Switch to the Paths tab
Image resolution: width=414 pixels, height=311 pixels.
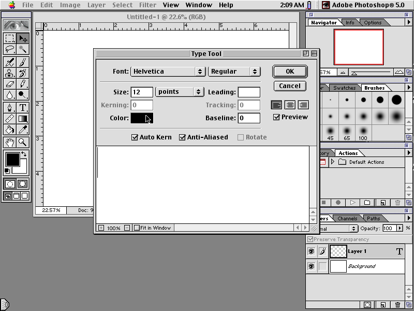(x=373, y=219)
